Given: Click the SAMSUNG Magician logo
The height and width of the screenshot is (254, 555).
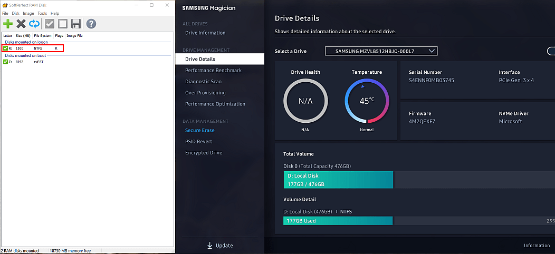Looking at the screenshot, I should point(209,8).
